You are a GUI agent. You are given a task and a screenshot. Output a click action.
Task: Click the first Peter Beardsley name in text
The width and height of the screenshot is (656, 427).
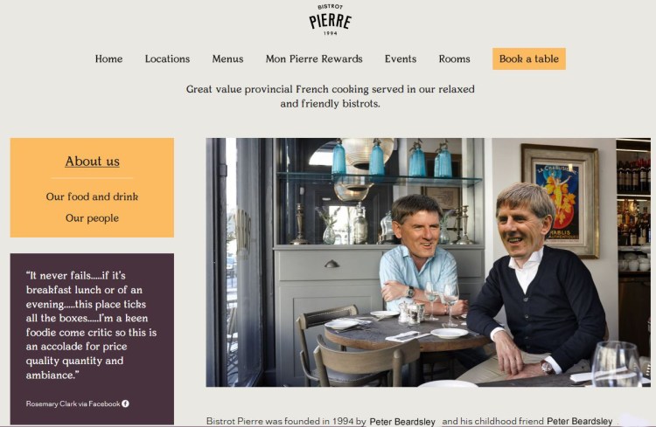(402, 422)
